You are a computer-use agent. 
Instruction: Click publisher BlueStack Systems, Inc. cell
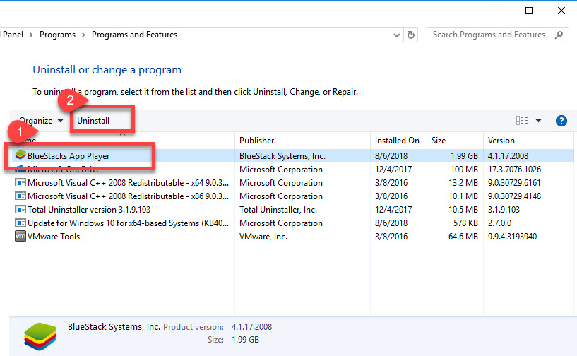pos(282,156)
